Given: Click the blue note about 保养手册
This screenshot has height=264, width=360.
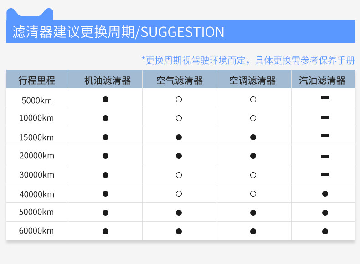Looking at the screenshot, I should tap(248, 60).
